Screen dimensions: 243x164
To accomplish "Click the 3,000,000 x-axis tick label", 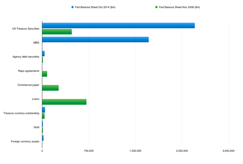I will coord(229,151).
